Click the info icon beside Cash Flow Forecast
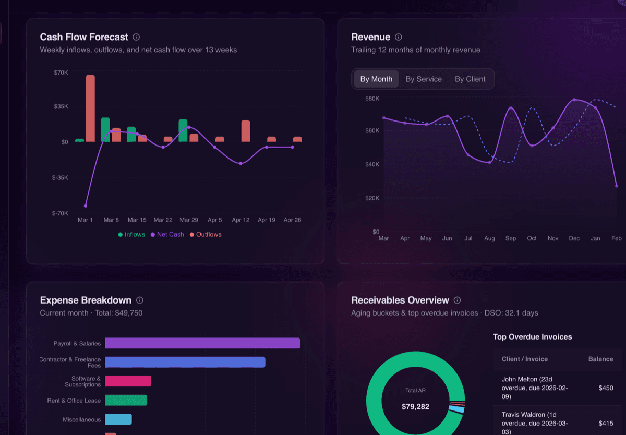This screenshot has width=626, height=435. coord(136,37)
